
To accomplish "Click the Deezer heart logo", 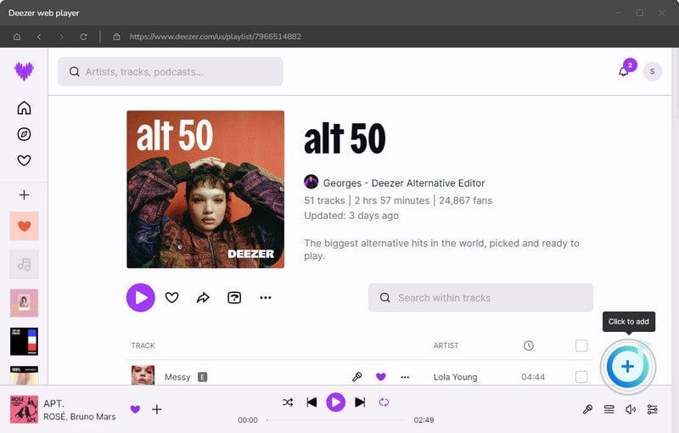I will pos(25,71).
